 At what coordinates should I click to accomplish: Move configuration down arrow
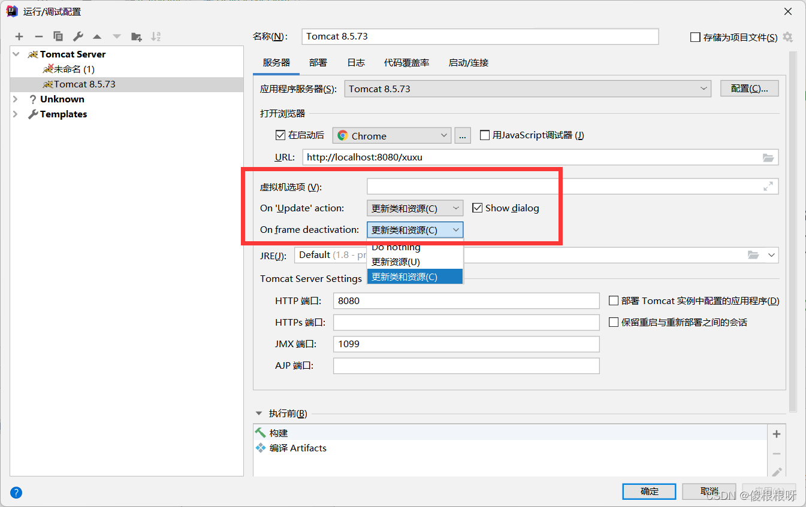click(116, 37)
